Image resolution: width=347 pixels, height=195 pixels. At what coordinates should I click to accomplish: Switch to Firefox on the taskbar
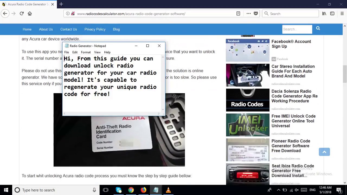point(143,190)
